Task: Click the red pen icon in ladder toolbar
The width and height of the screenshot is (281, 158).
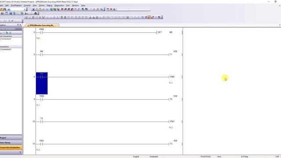Action: 153,18
